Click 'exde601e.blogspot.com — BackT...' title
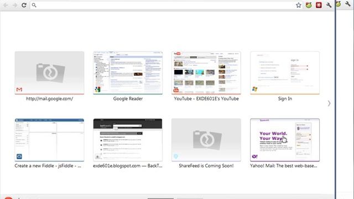This screenshot has width=354, height=199. coord(128,166)
